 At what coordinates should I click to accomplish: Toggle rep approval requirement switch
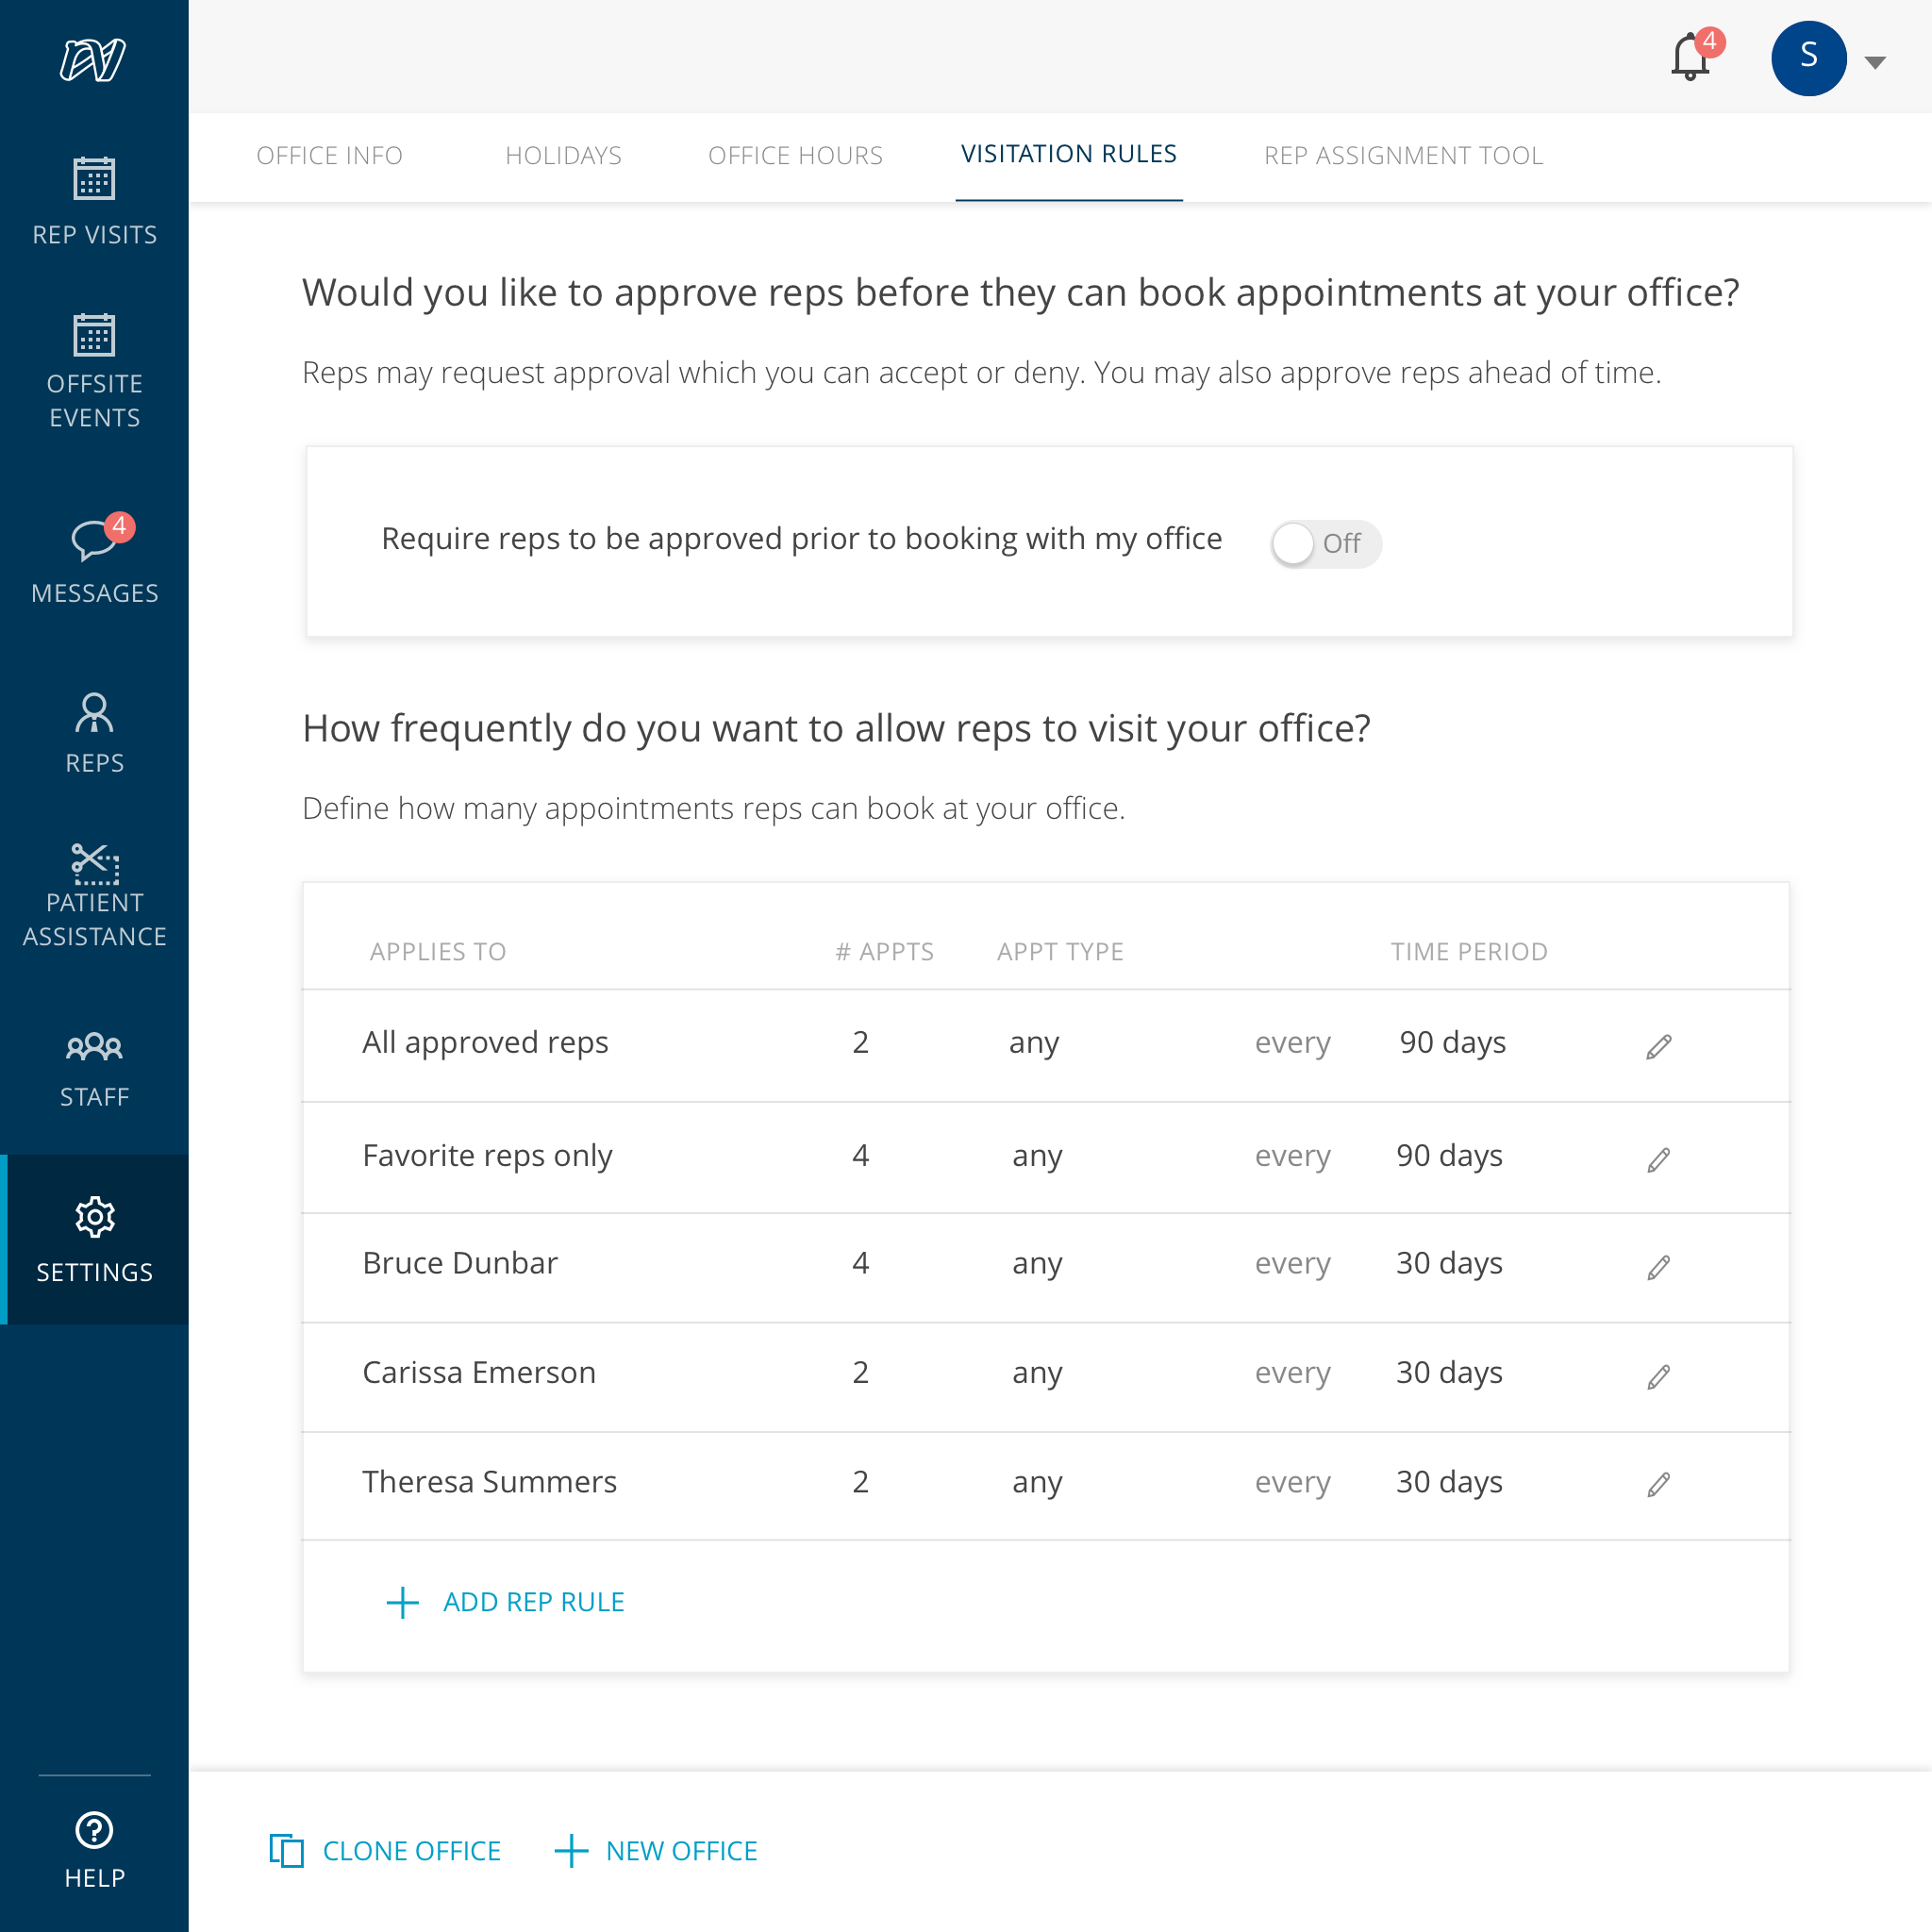[x=1325, y=543]
